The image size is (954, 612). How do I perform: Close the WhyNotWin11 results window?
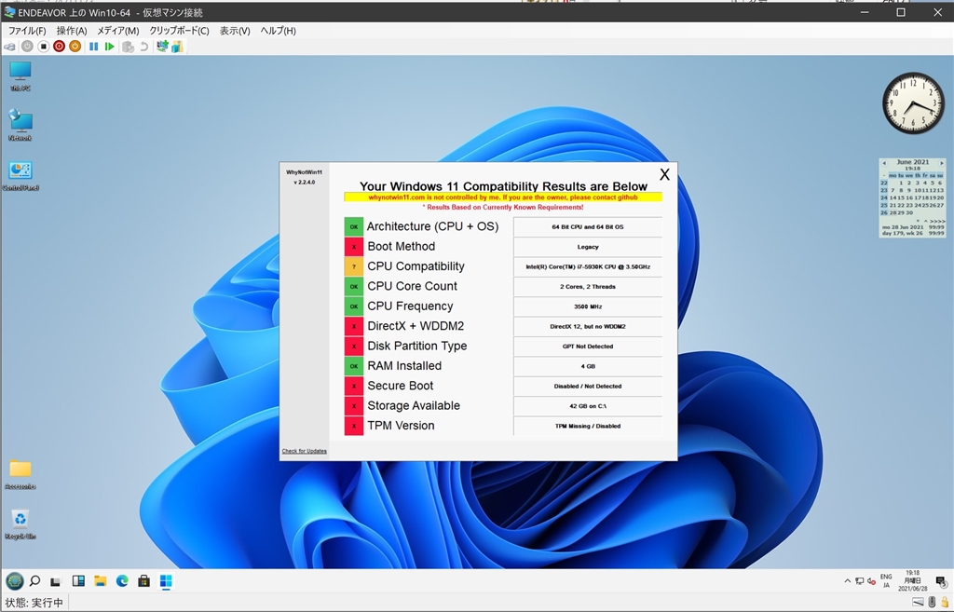point(664,174)
